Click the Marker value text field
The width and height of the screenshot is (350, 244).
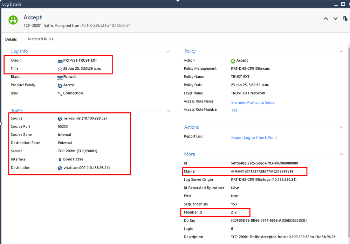pyautogui.click(x=262, y=172)
